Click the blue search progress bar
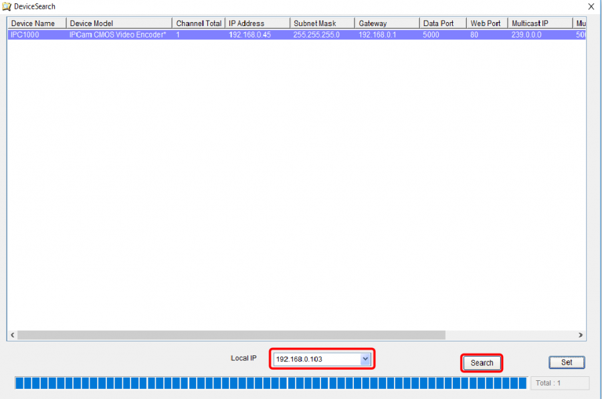This screenshot has height=399, width=602. pyautogui.click(x=270, y=383)
